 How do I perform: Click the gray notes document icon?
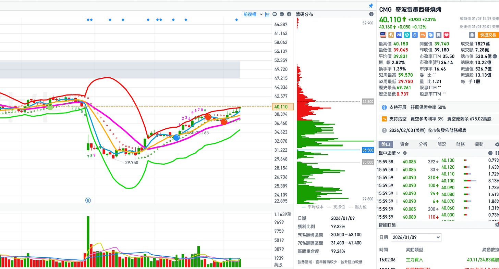pyautogui.click(x=438, y=35)
